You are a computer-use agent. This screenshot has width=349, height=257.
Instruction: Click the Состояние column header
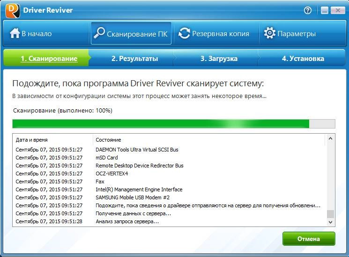pos(209,140)
